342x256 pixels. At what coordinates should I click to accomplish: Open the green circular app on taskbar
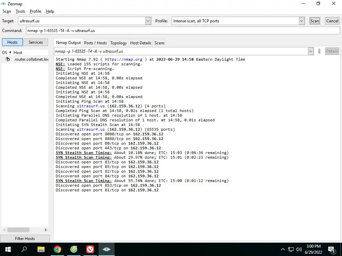pos(74,249)
